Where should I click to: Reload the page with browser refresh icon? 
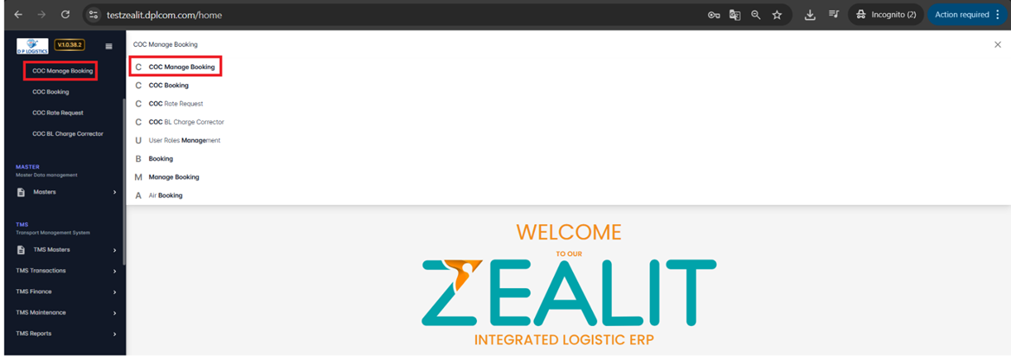click(64, 14)
